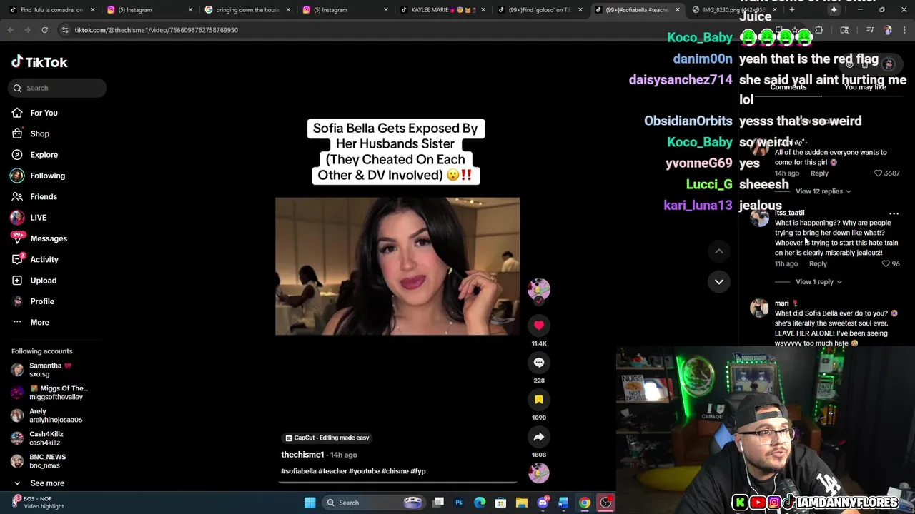
Task: Open the Activity notifications
Action: 44,259
